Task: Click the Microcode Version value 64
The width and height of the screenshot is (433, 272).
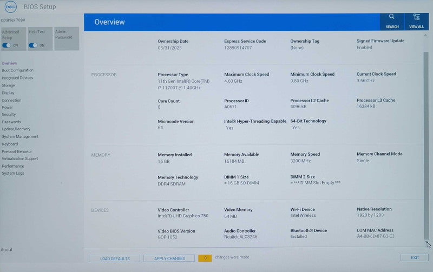Action: [x=160, y=128]
